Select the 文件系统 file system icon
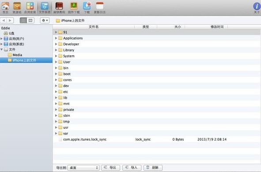This screenshot has width=261, height=172. tap(45, 8)
